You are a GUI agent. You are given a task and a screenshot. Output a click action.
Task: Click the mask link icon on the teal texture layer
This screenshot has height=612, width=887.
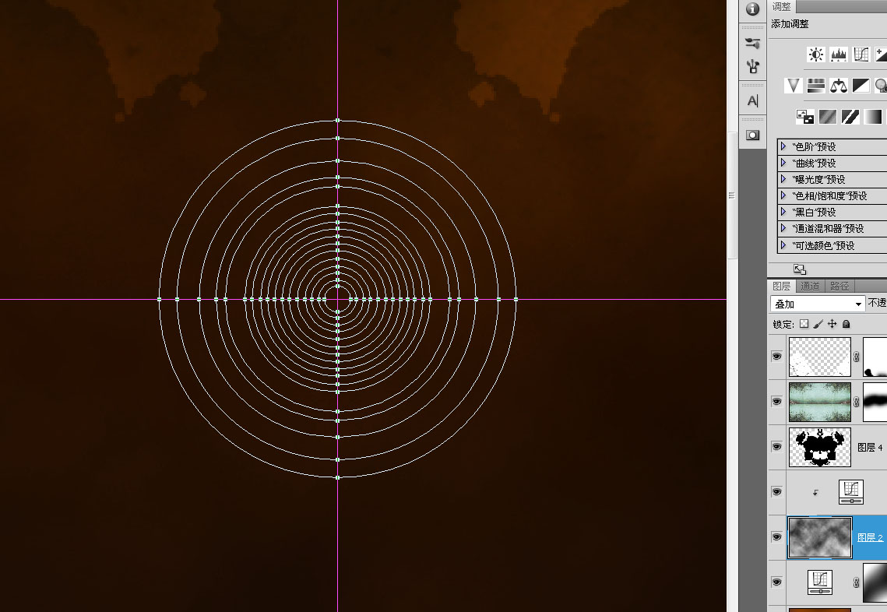[857, 402]
